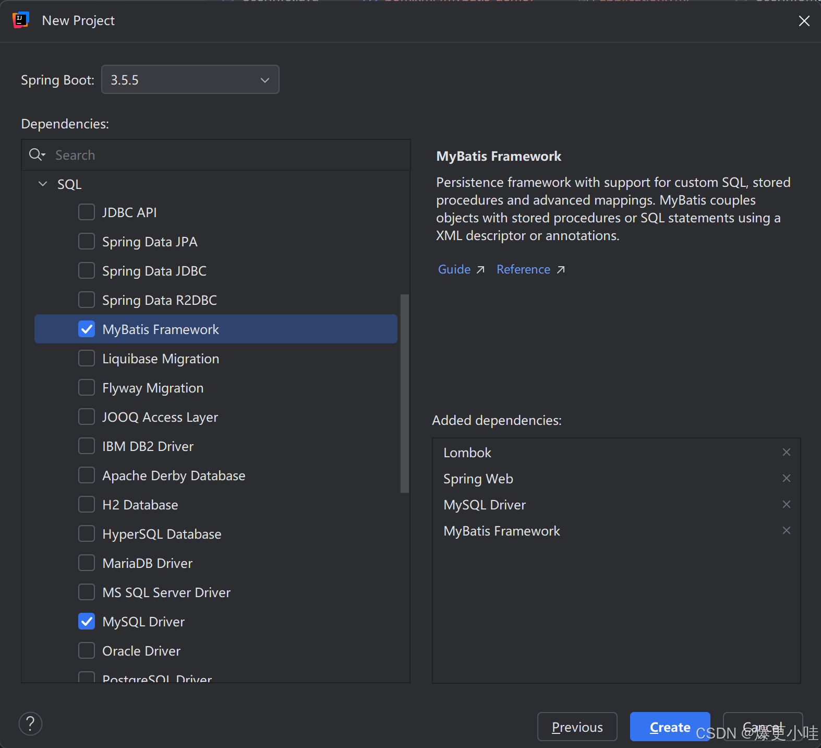
Task: Close the New Project dialog
Action: tap(804, 20)
